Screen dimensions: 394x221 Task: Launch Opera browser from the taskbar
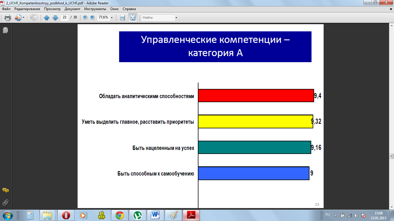coord(66,215)
